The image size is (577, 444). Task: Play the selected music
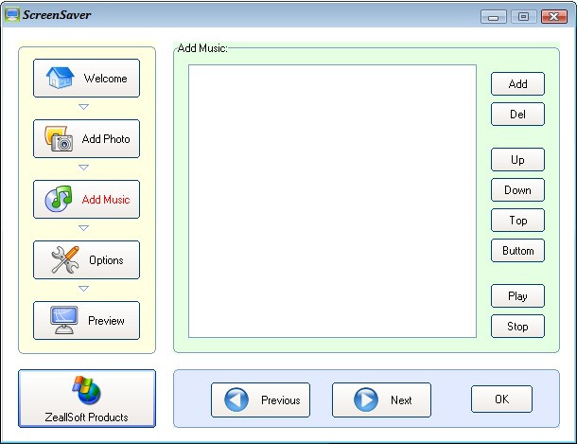coord(517,296)
